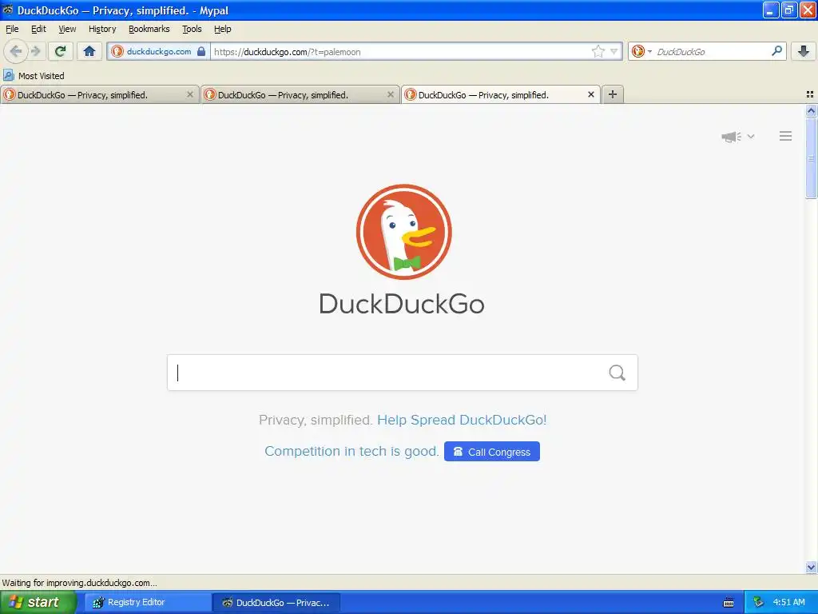
Task: Open the History menu
Action: pyautogui.click(x=102, y=29)
